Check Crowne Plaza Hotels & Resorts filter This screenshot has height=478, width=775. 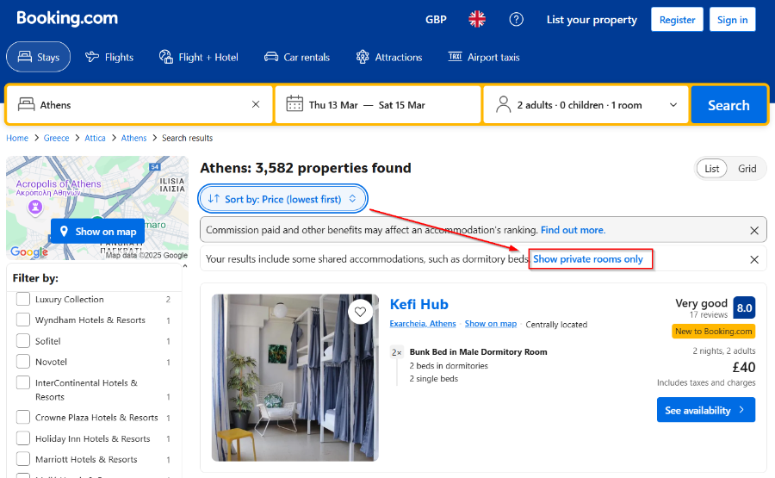[x=22, y=417]
